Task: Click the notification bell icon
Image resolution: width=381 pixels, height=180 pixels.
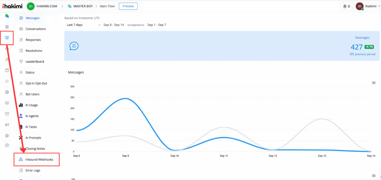Action: 344,6
